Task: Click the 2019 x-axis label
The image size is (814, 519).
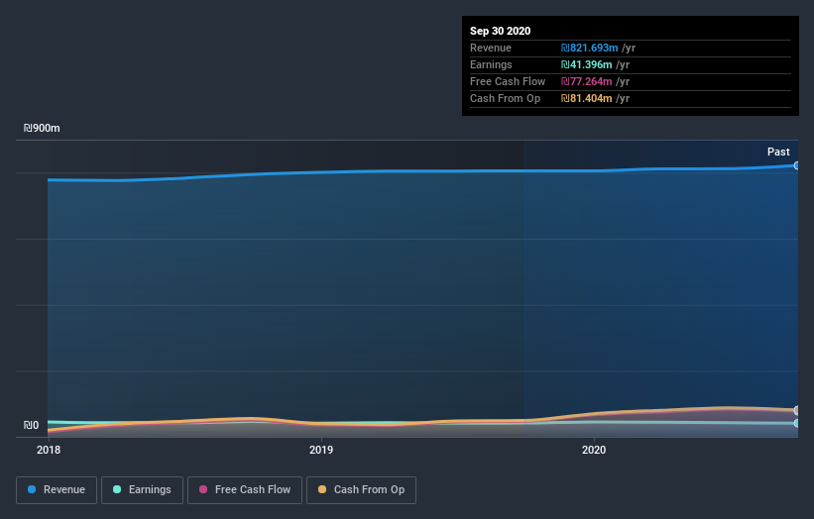Action: [321, 450]
